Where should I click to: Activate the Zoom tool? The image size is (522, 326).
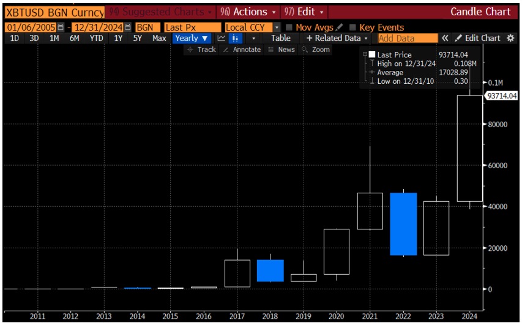click(x=316, y=50)
